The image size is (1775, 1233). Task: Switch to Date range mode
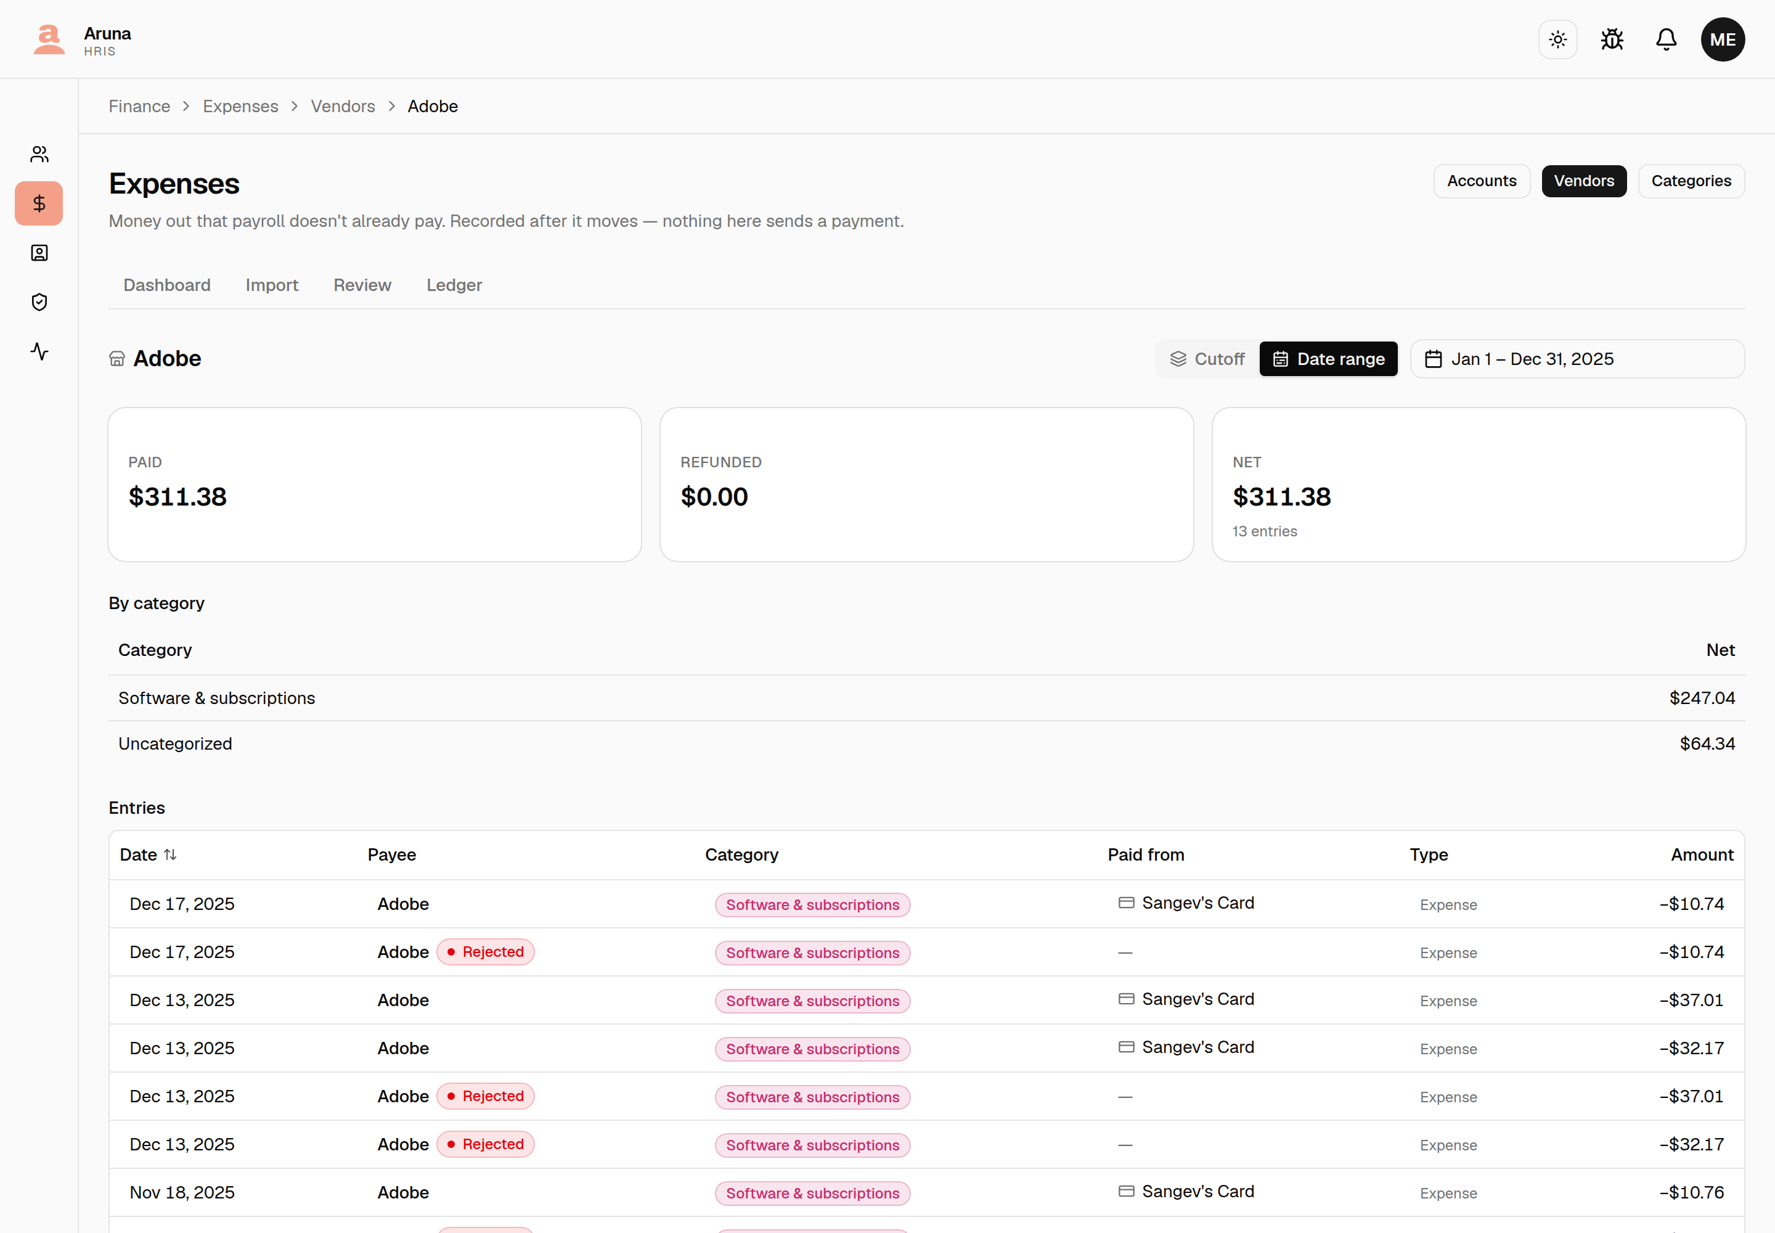pos(1329,359)
